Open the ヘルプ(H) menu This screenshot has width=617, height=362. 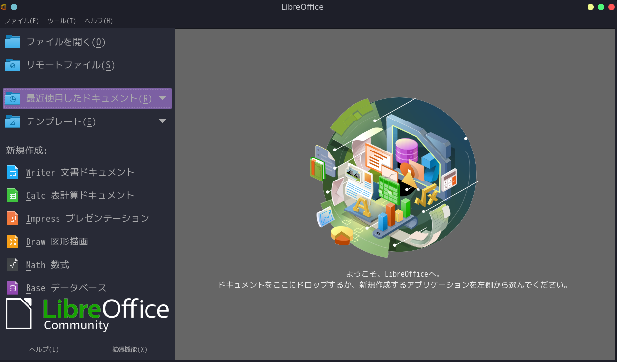(98, 21)
